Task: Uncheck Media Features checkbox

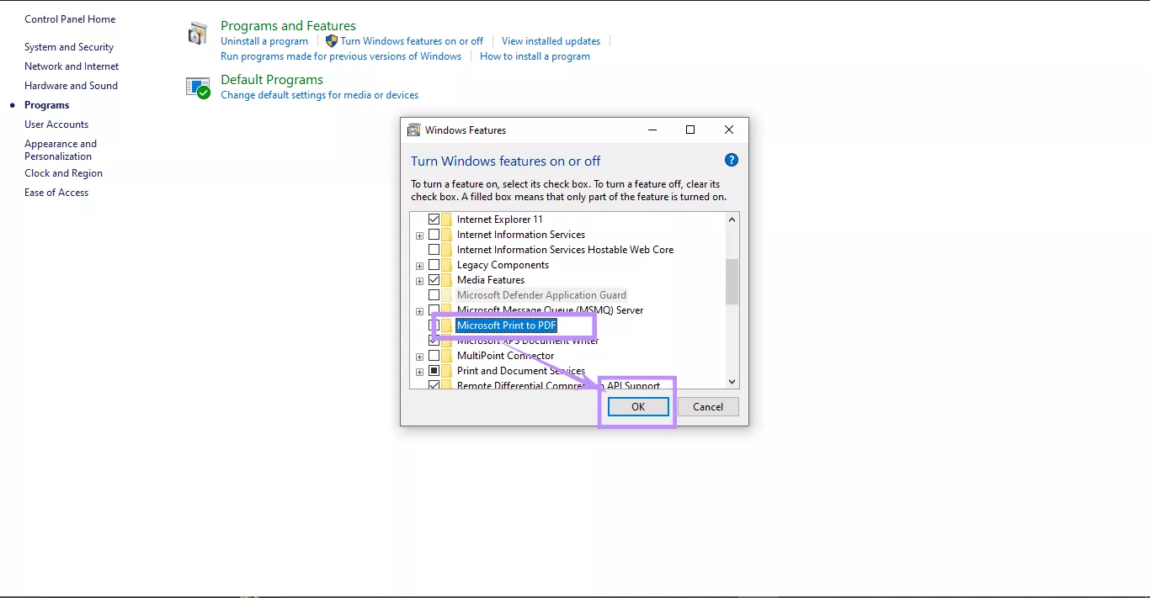Action: click(434, 280)
